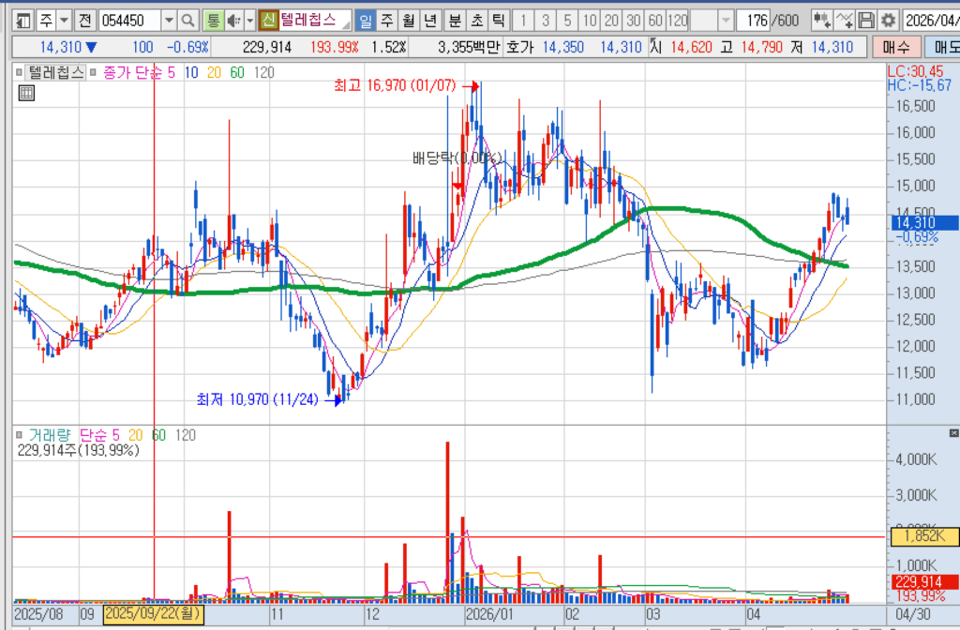Click the 04/30 date label on axis
Viewport: 960px width, 630px height.
(x=913, y=614)
